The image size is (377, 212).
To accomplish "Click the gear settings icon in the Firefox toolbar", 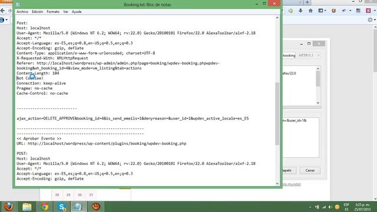I will pos(370,20).
